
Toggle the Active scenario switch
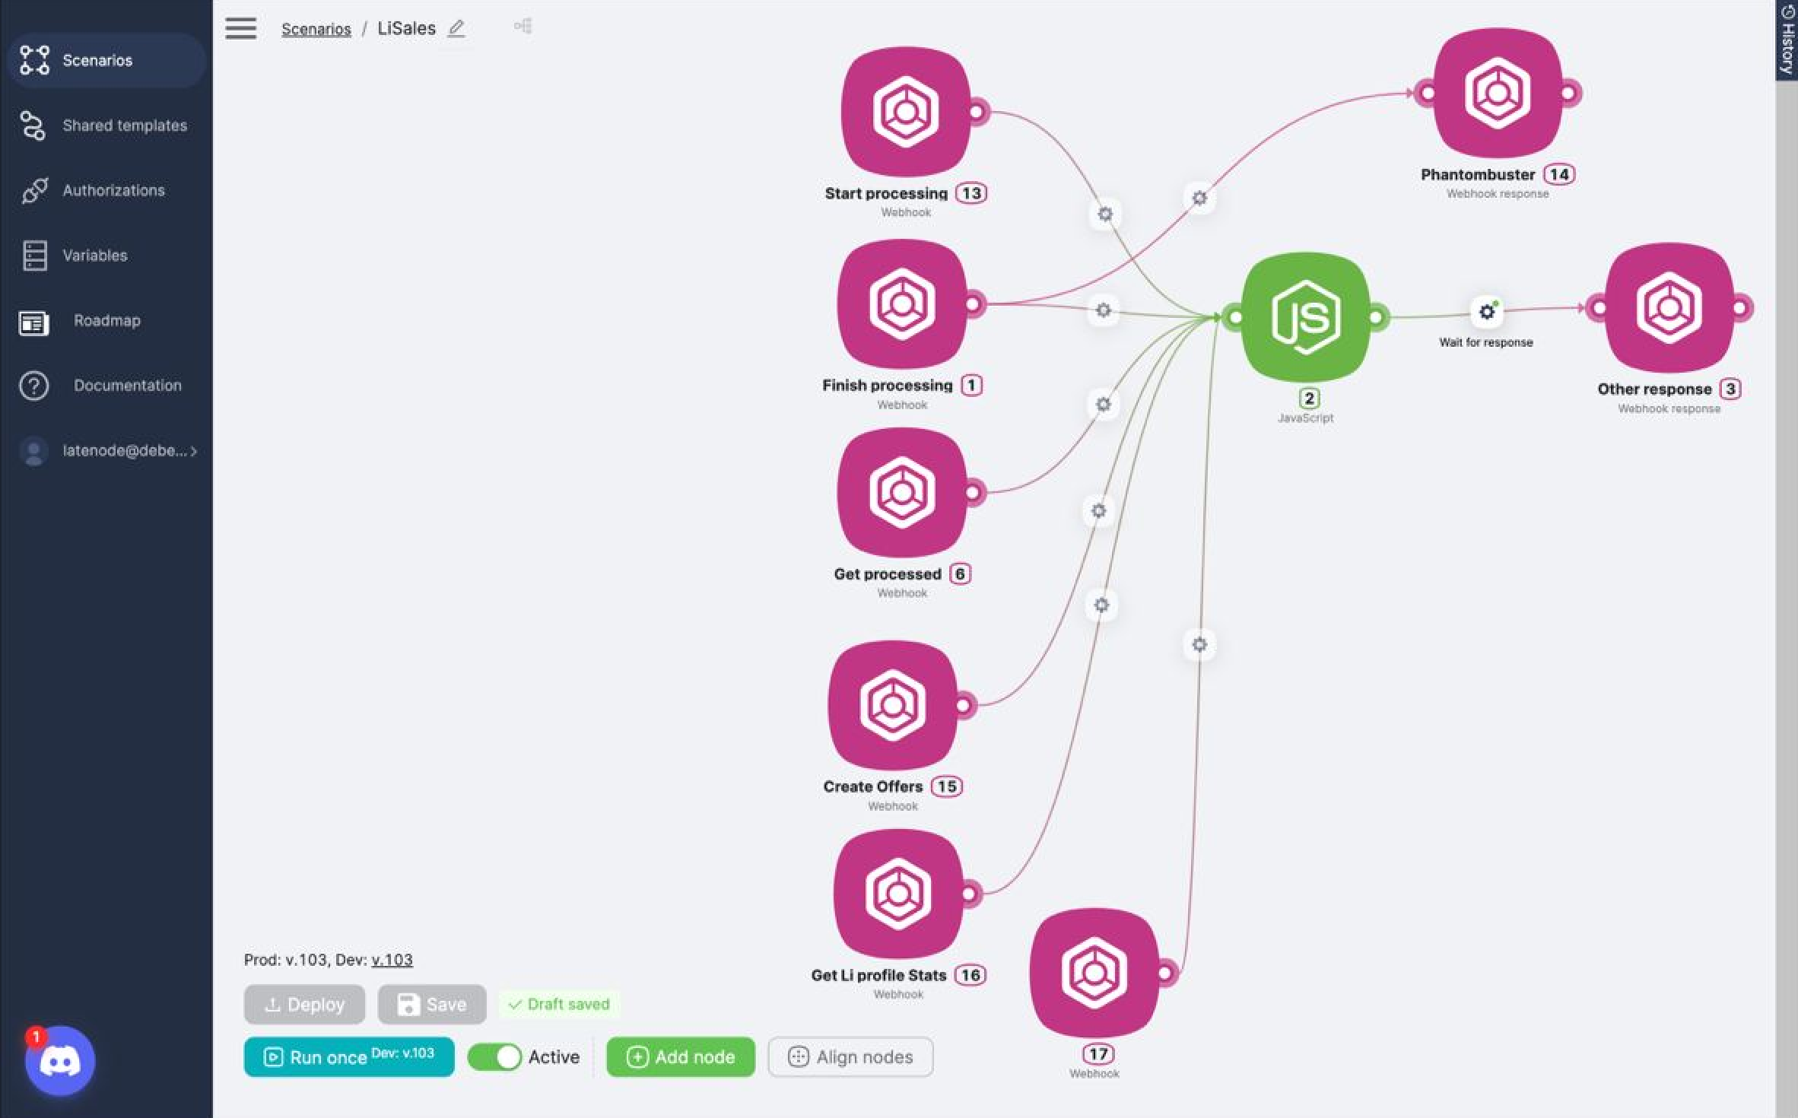[494, 1056]
